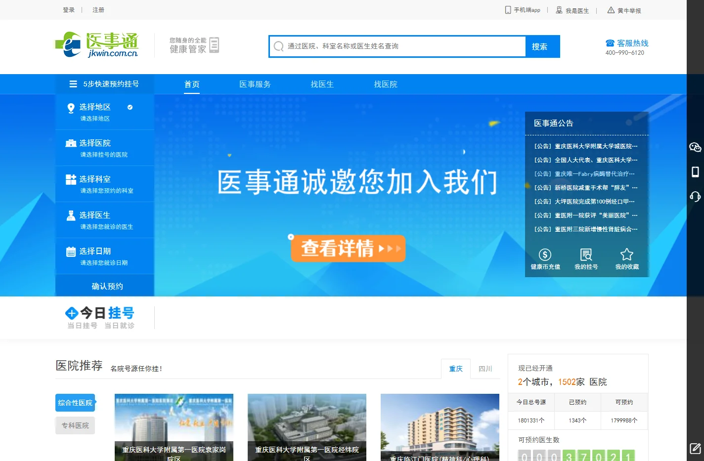Open the 找医院 menu
Screen dimensions: 704x461
coord(386,84)
